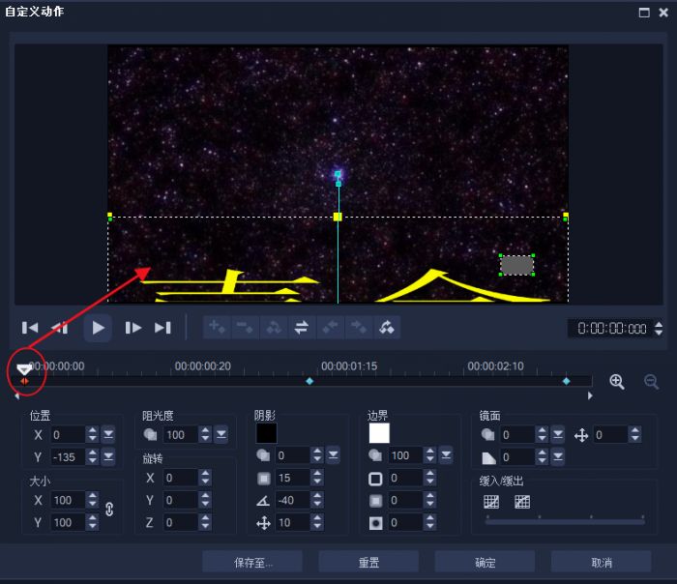The width and height of the screenshot is (677, 584).
Task: Click the size Y field
Action: (x=68, y=523)
